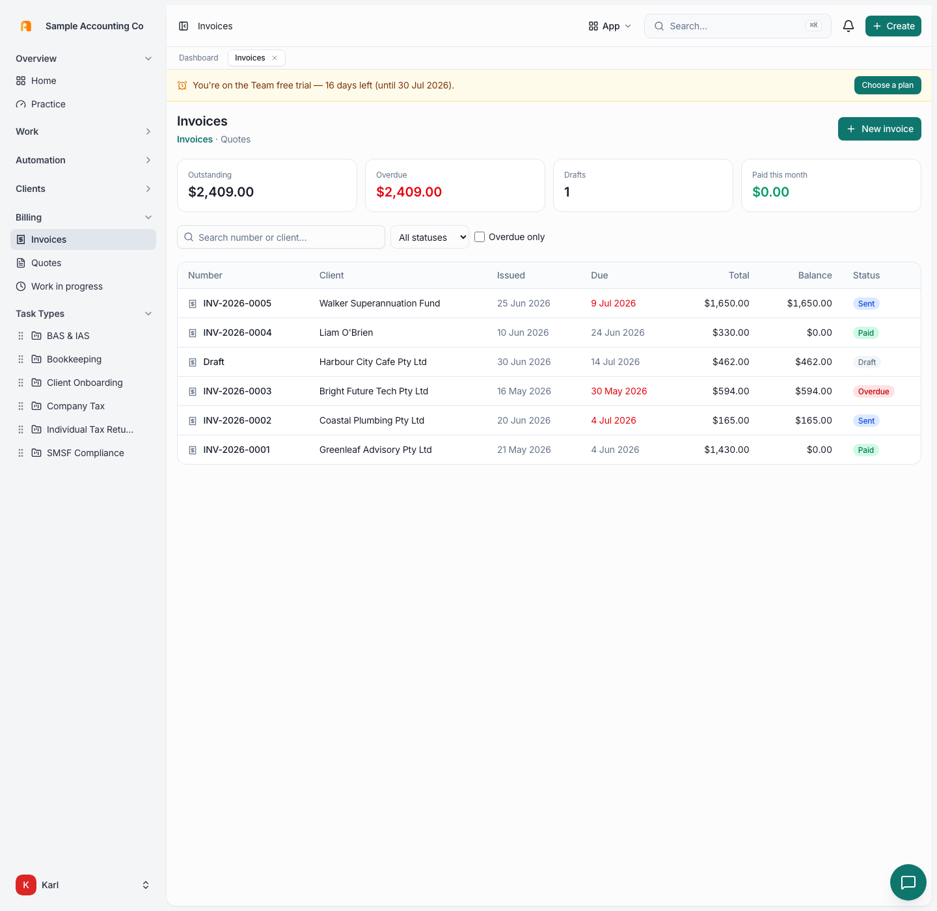This screenshot has width=937, height=911.
Task: Click the Bookkeeping folder icon
Action: (x=36, y=359)
